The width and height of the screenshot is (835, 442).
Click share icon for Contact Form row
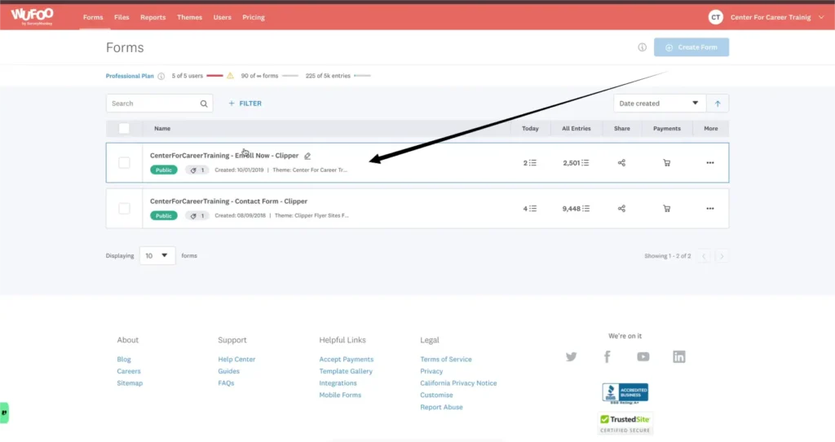pyautogui.click(x=621, y=209)
